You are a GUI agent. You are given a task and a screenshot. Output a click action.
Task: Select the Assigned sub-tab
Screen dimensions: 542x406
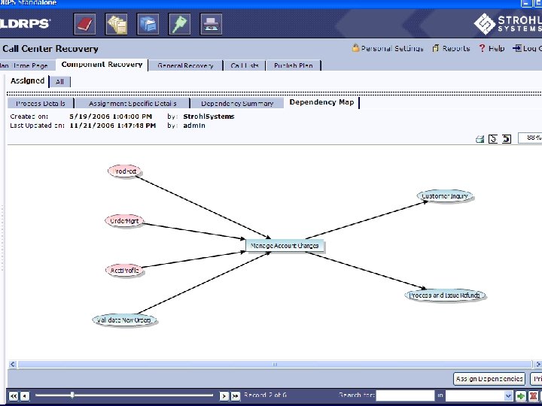28,80
